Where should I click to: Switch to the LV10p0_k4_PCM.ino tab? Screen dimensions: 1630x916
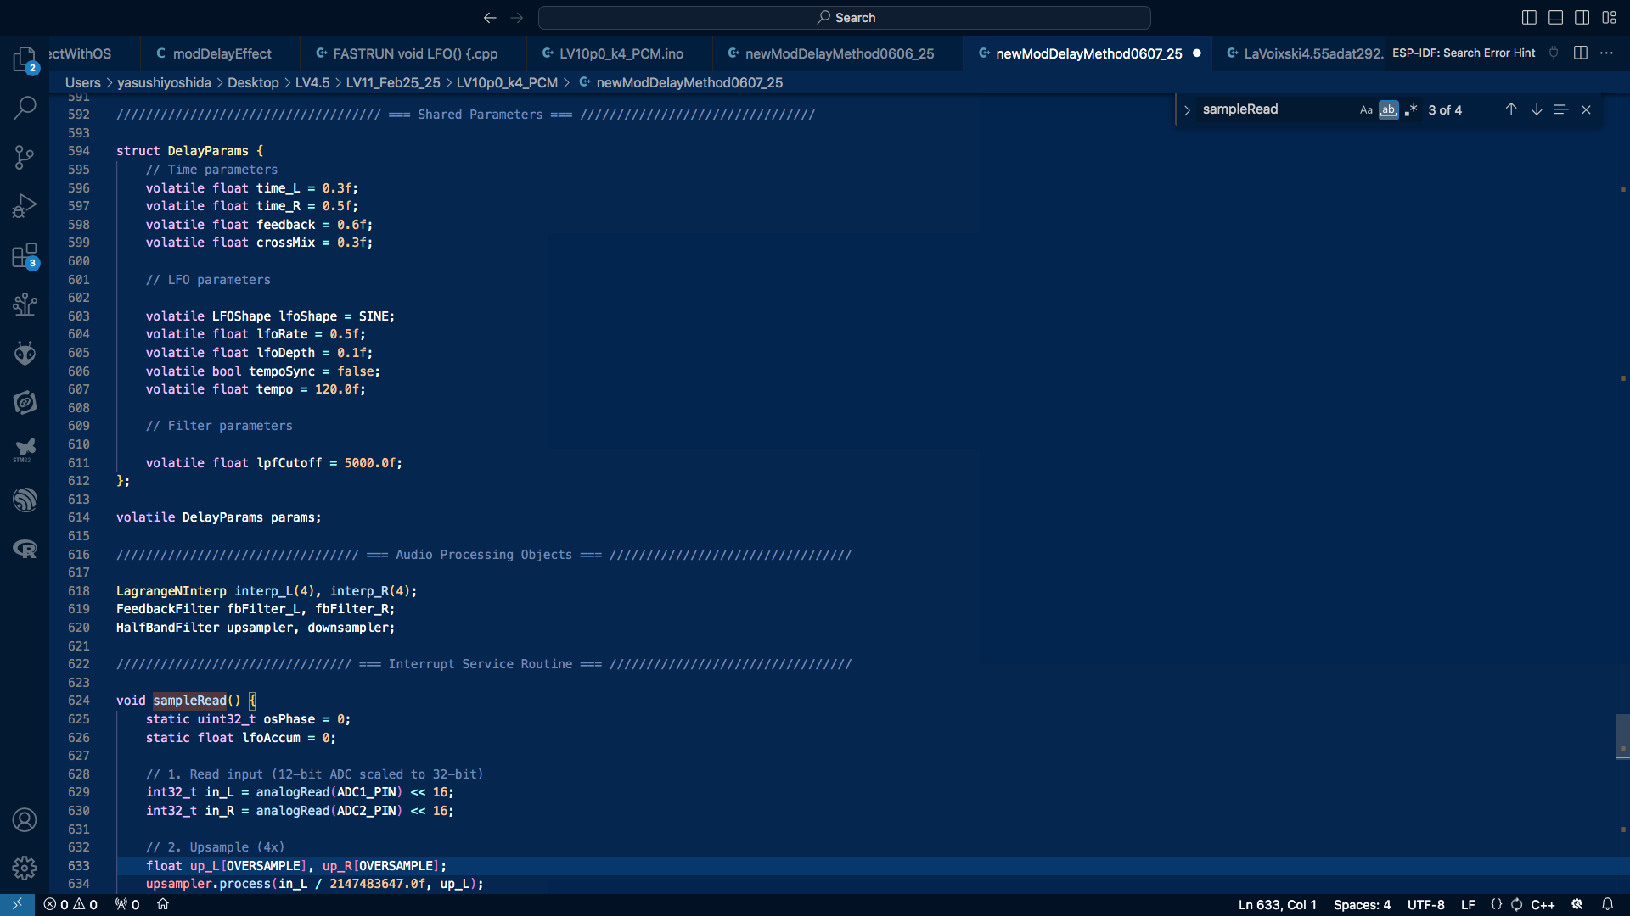[x=621, y=53]
